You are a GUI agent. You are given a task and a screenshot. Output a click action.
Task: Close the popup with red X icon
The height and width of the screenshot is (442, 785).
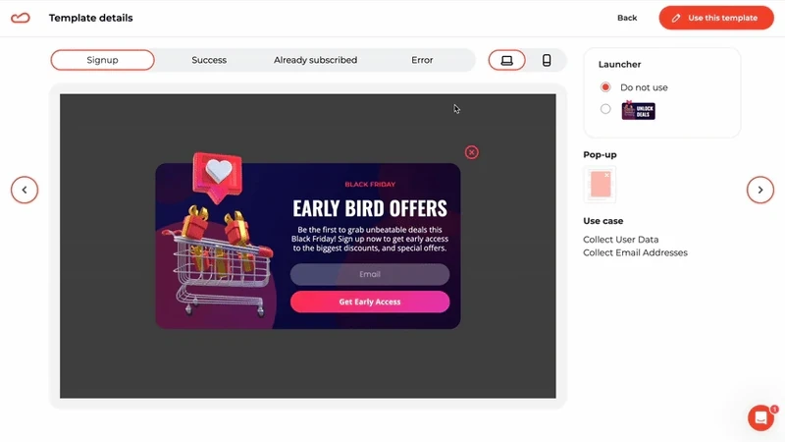pos(471,152)
